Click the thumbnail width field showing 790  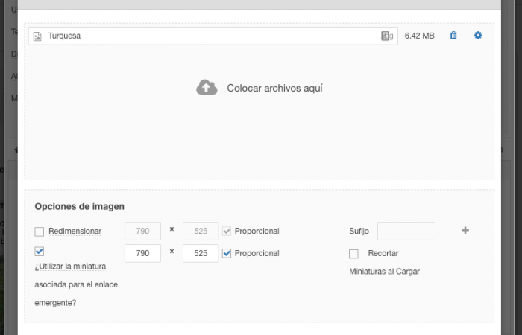(x=142, y=253)
